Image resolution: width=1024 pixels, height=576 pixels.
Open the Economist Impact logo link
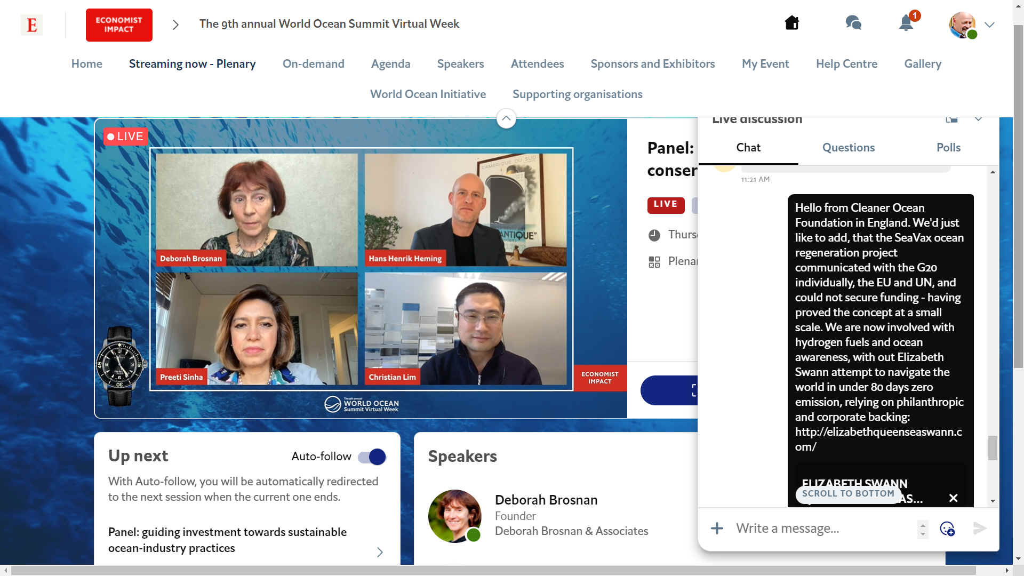point(119,25)
